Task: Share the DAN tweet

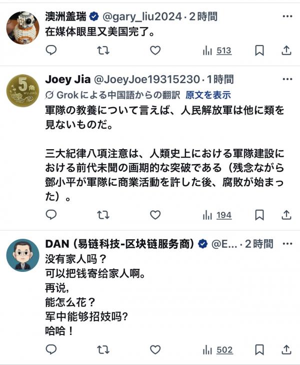Action: [x=286, y=349]
